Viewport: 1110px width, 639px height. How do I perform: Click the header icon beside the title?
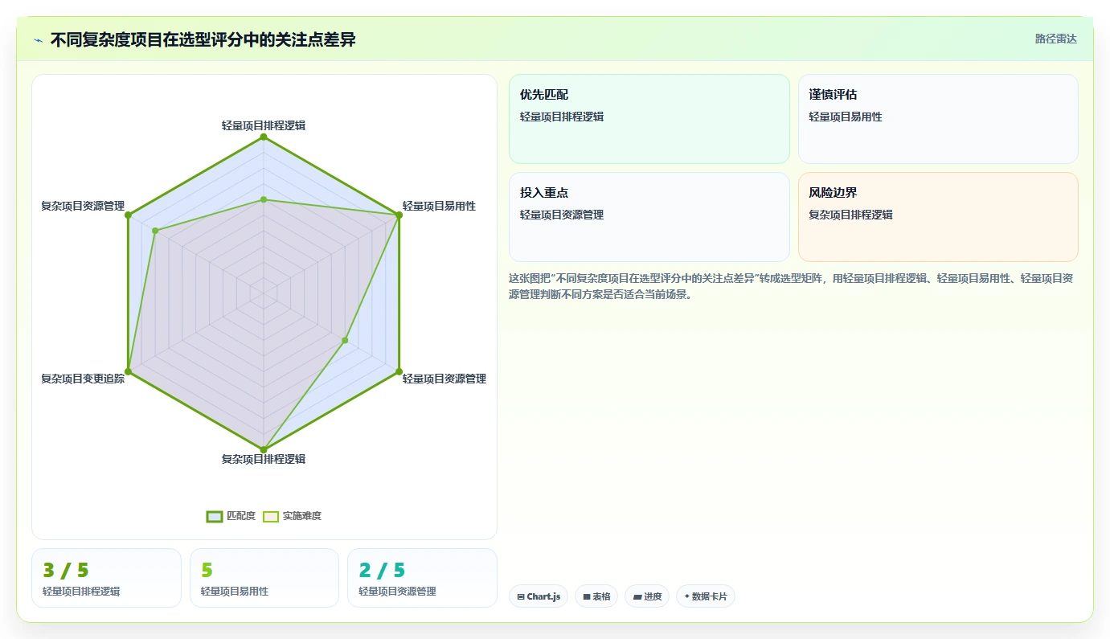39,40
